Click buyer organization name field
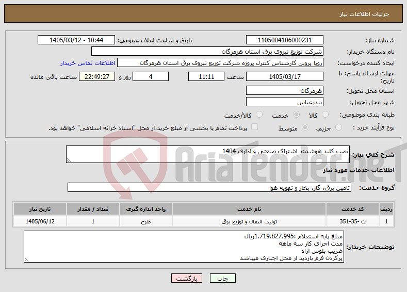This screenshot has width=407, height=292. (x=207, y=52)
